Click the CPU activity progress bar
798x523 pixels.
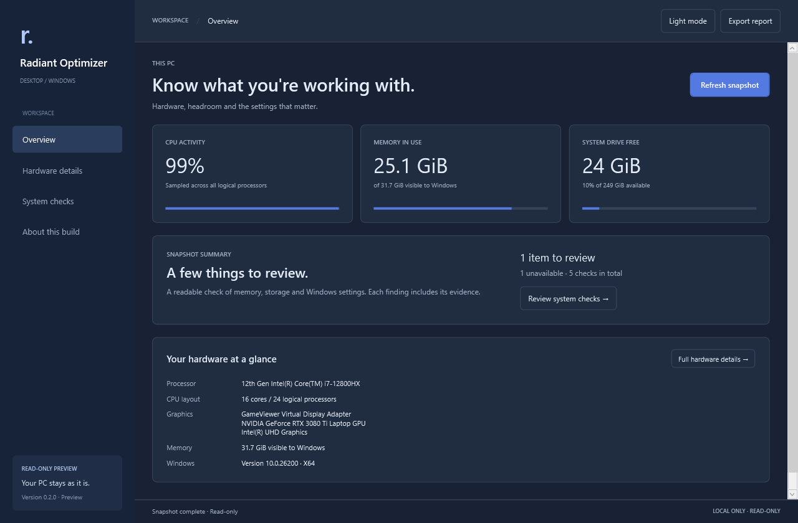click(x=252, y=209)
